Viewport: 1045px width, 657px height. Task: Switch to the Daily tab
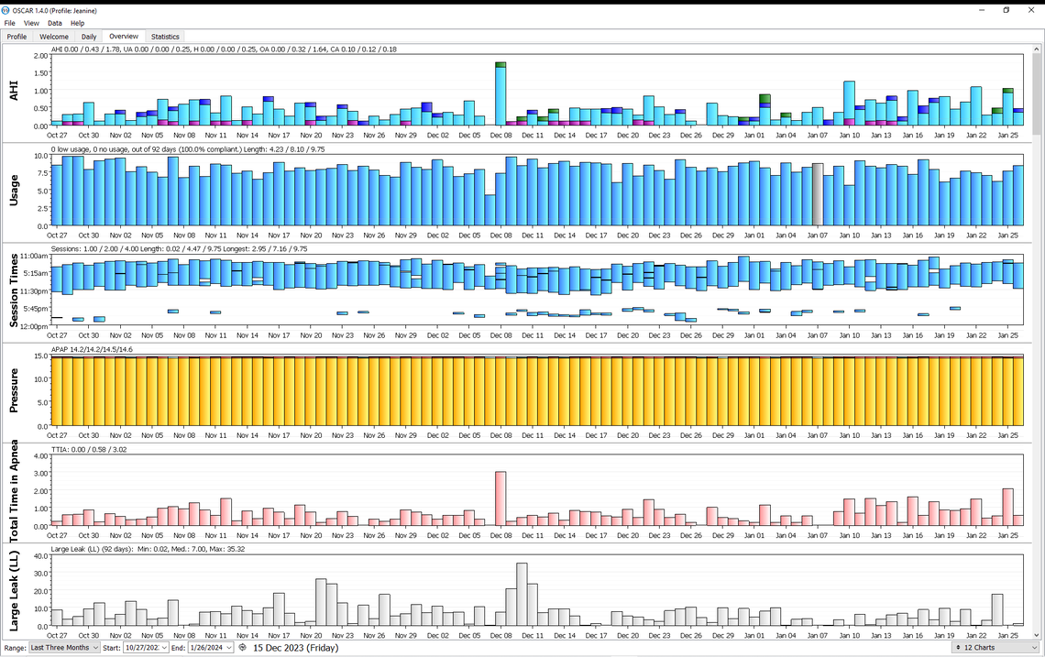(89, 37)
